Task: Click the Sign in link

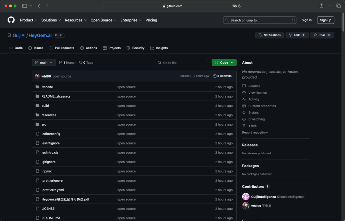Action: coord(306,20)
